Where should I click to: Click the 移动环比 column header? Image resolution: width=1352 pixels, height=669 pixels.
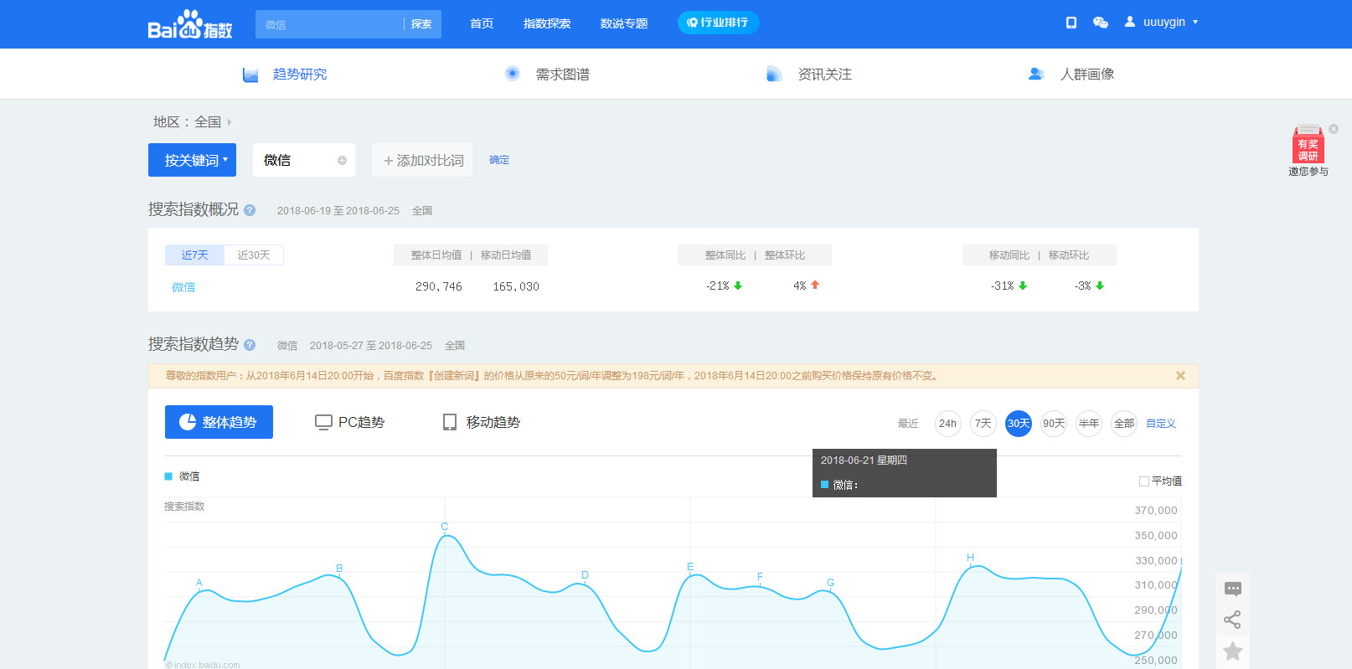pos(1069,255)
